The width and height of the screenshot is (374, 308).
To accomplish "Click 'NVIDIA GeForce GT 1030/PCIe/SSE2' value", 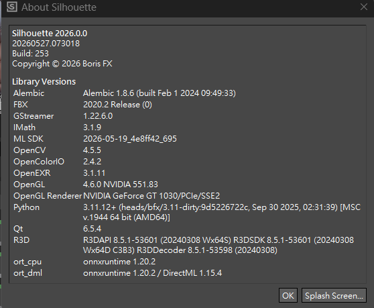I will pyautogui.click(x=151, y=196).
